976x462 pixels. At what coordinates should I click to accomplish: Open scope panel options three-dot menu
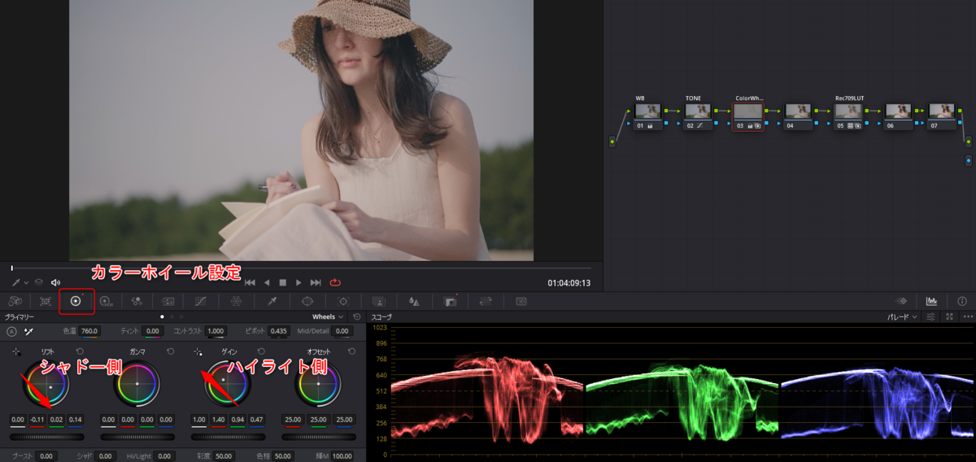pyautogui.click(x=967, y=316)
